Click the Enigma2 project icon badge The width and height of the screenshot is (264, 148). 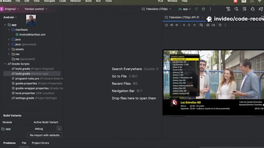pos(2,9)
